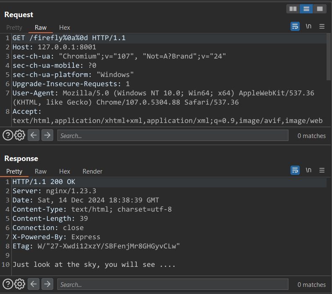Toggle word wrap icon in Request panel
This screenshot has height=294, width=332.
pyautogui.click(x=295, y=26)
